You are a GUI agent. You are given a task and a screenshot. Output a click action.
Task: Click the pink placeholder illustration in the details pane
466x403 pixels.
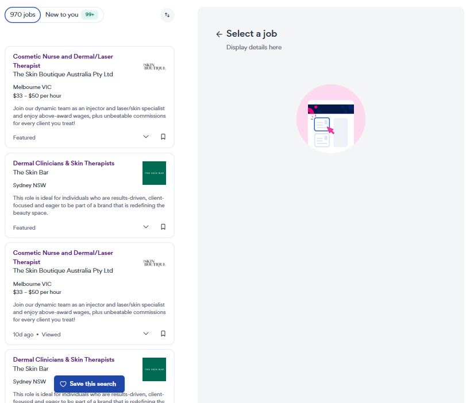(331, 118)
